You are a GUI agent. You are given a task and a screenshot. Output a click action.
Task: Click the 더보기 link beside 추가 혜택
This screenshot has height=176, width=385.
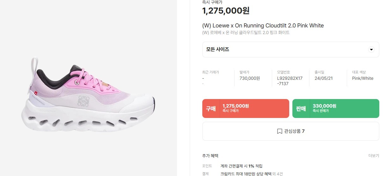point(374,156)
